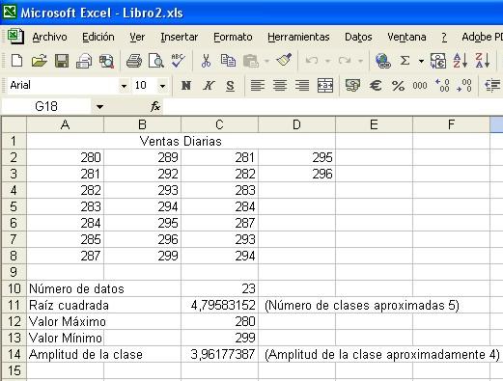The image size is (503, 381).
Task: Click the AutoSum sigma icon
Action: tap(405, 61)
